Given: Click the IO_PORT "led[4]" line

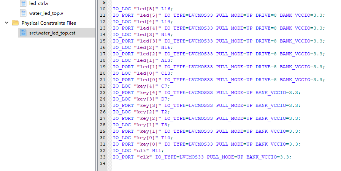Looking at the screenshot, I should coord(219,28).
